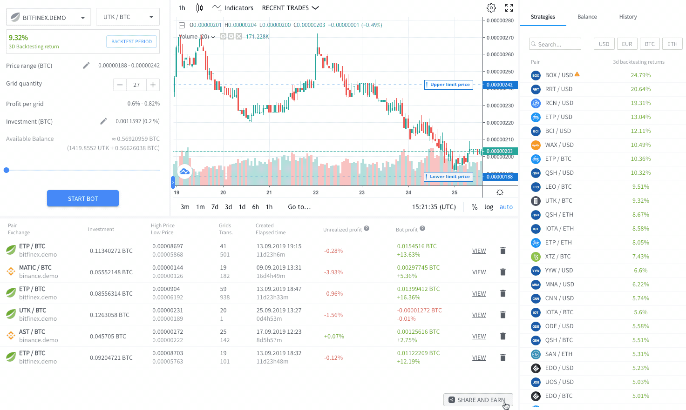Edit the Price range with pencil icon
This screenshot has height=410, width=686.
point(86,66)
